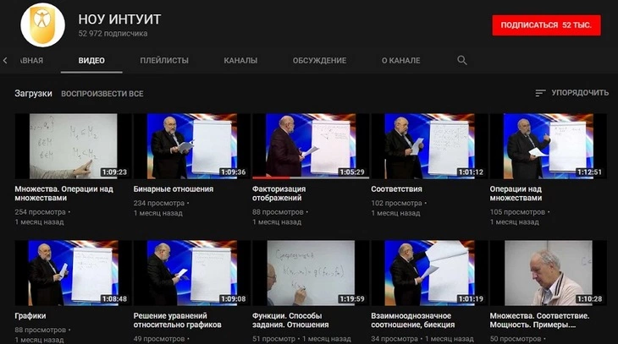Click the Графики video title
The width and height of the screenshot is (618, 344).
click(x=30, y=315)
